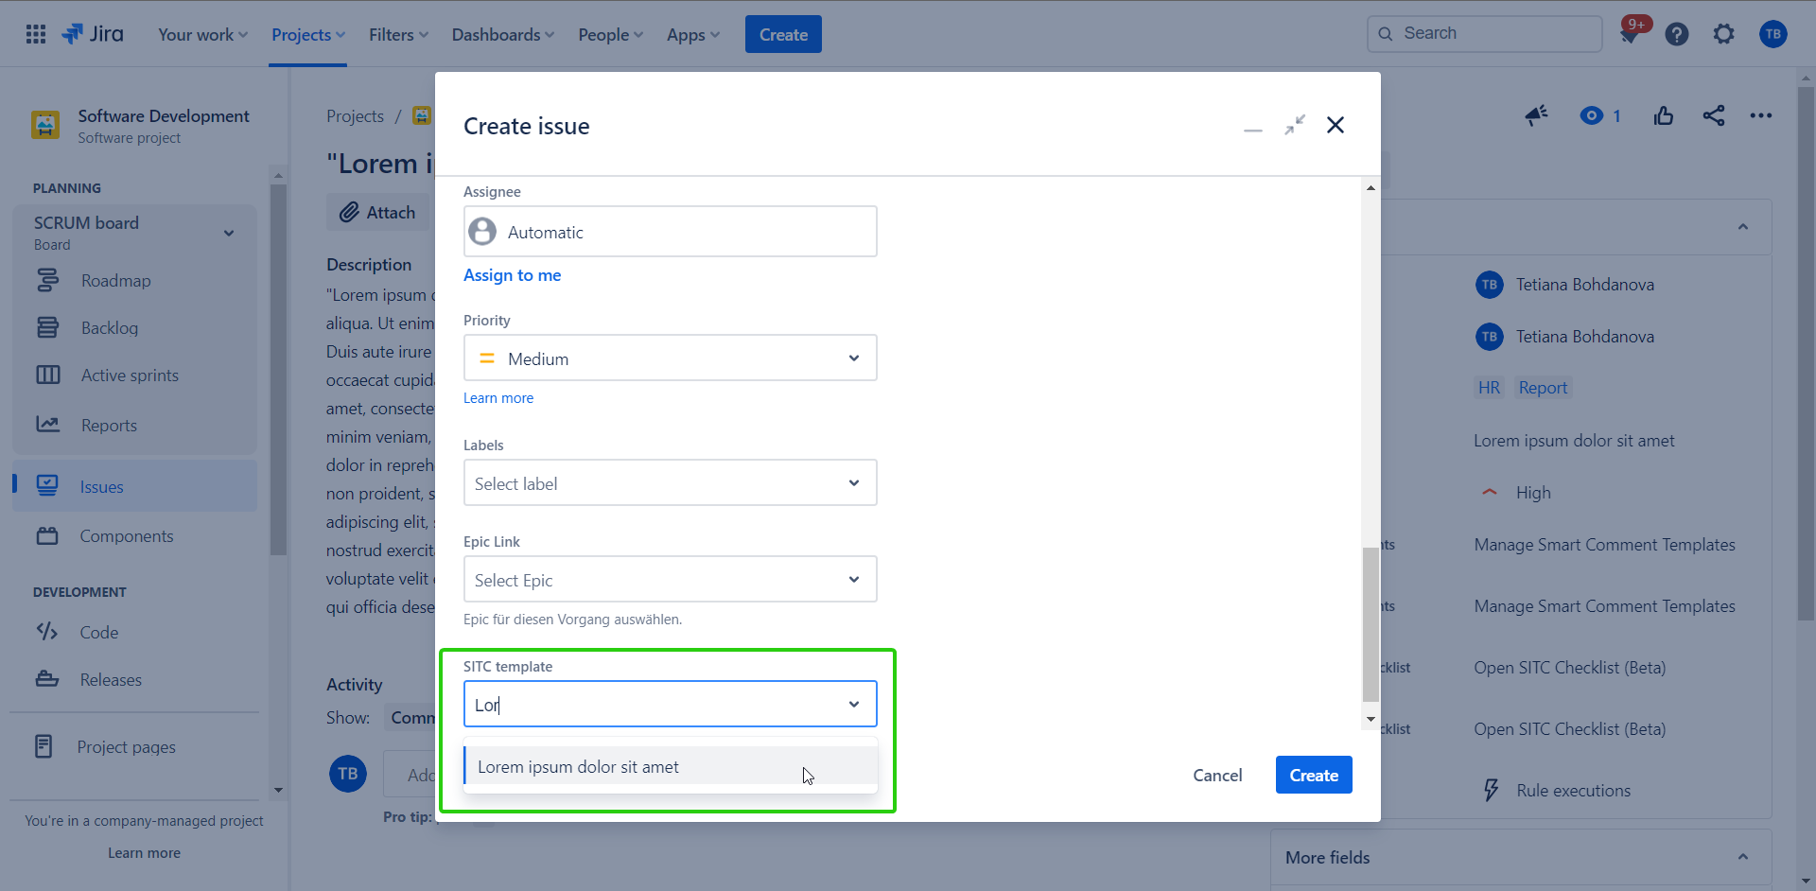Open the Priority dropdown showing Medium
1816x891 pixels.
click(x=670, y=358)
